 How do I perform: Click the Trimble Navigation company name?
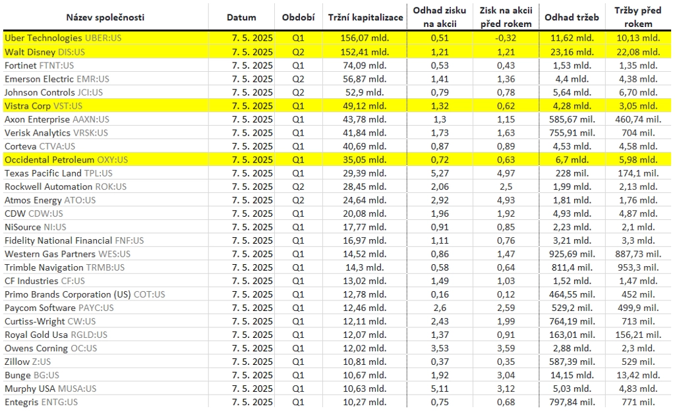point(44,267)
